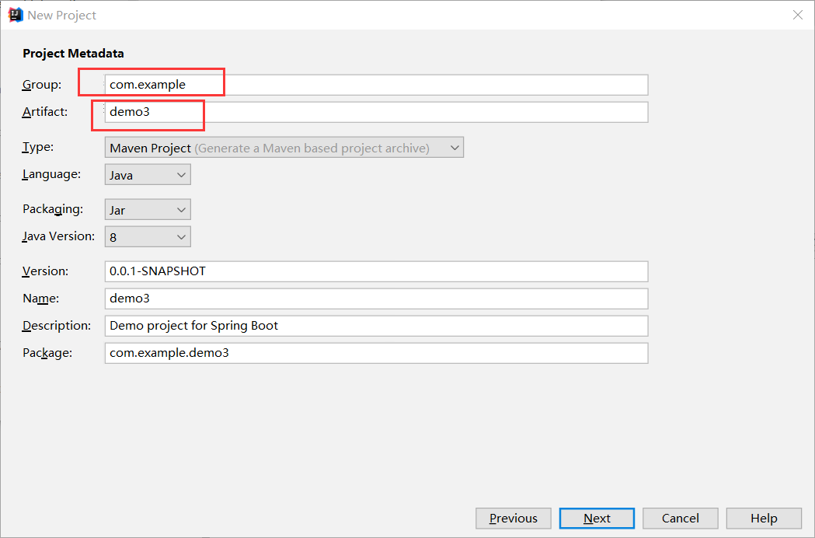This screenshot has width=815, height=538.
Task: Click the Version label
Action: [x=45, y=271]
